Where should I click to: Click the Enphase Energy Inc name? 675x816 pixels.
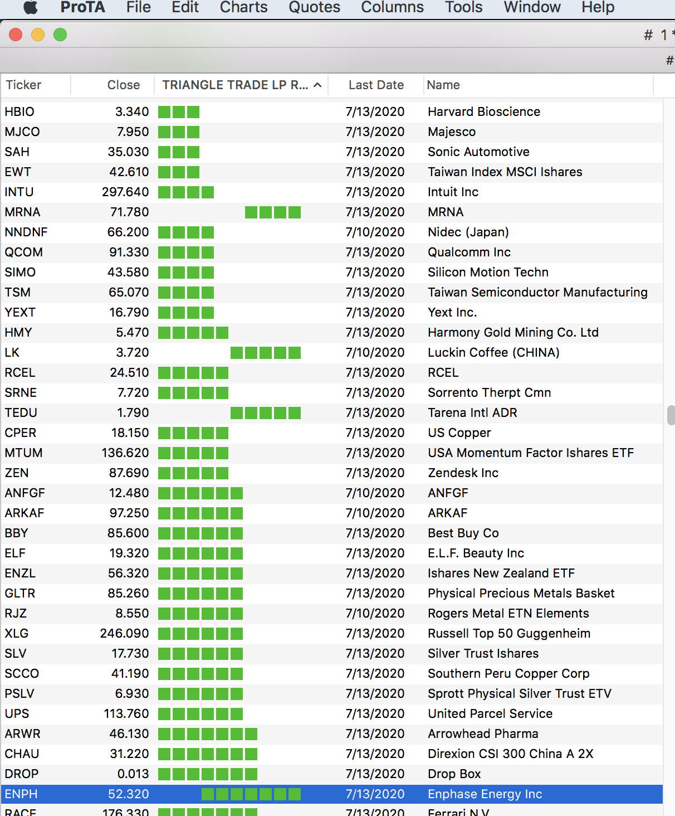485,794
